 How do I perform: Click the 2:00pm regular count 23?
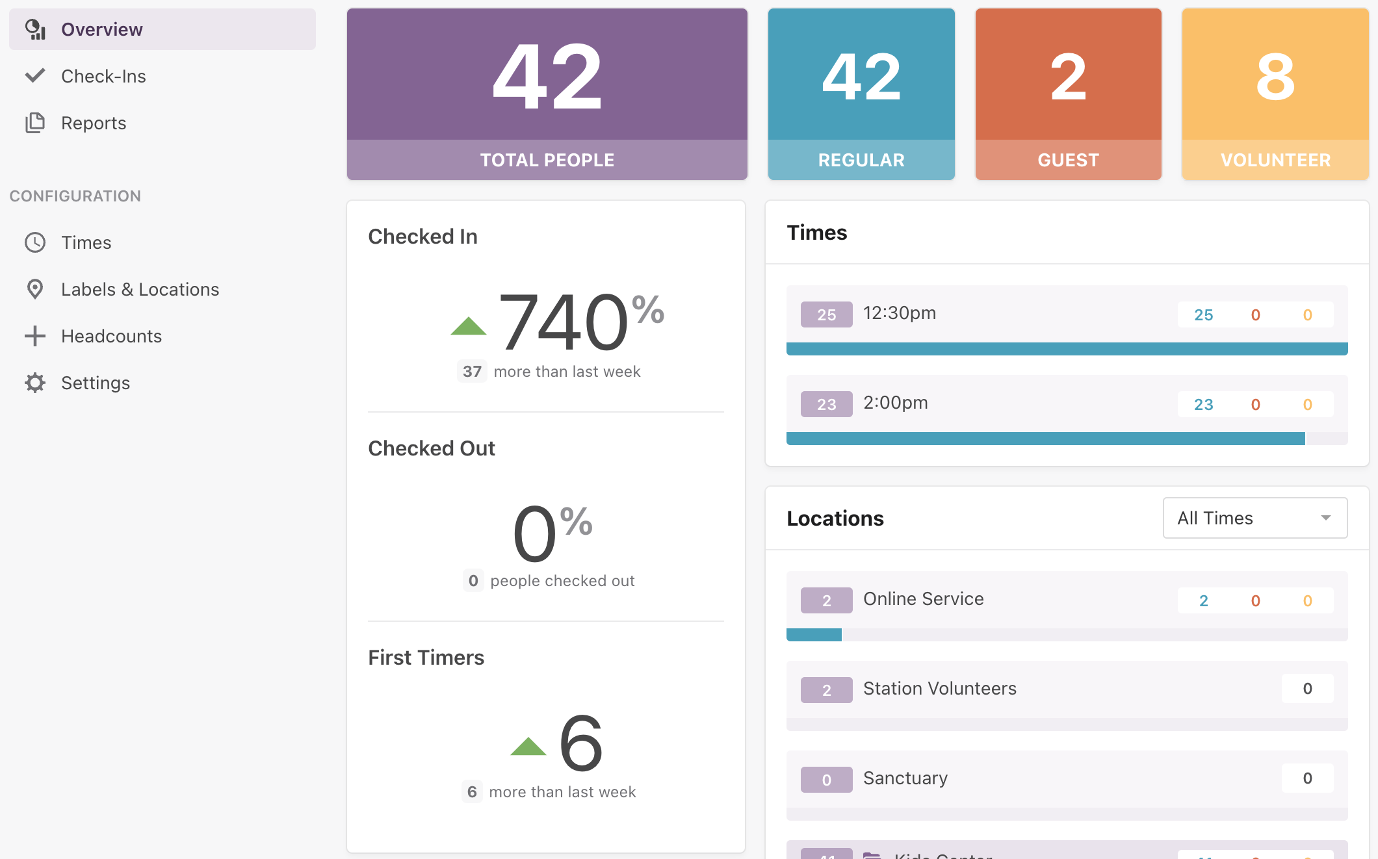click(1204, 405)
